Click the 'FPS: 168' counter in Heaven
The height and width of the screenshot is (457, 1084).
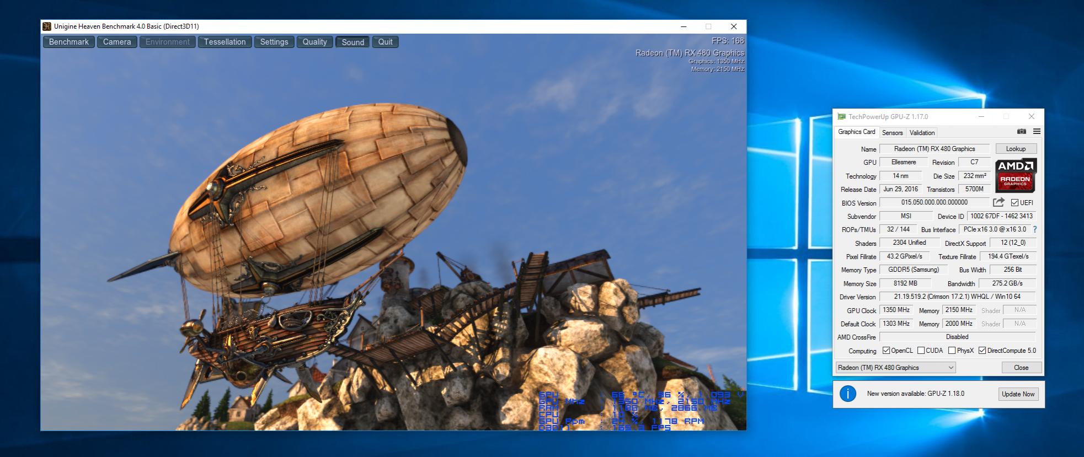(x=728, y=41)
